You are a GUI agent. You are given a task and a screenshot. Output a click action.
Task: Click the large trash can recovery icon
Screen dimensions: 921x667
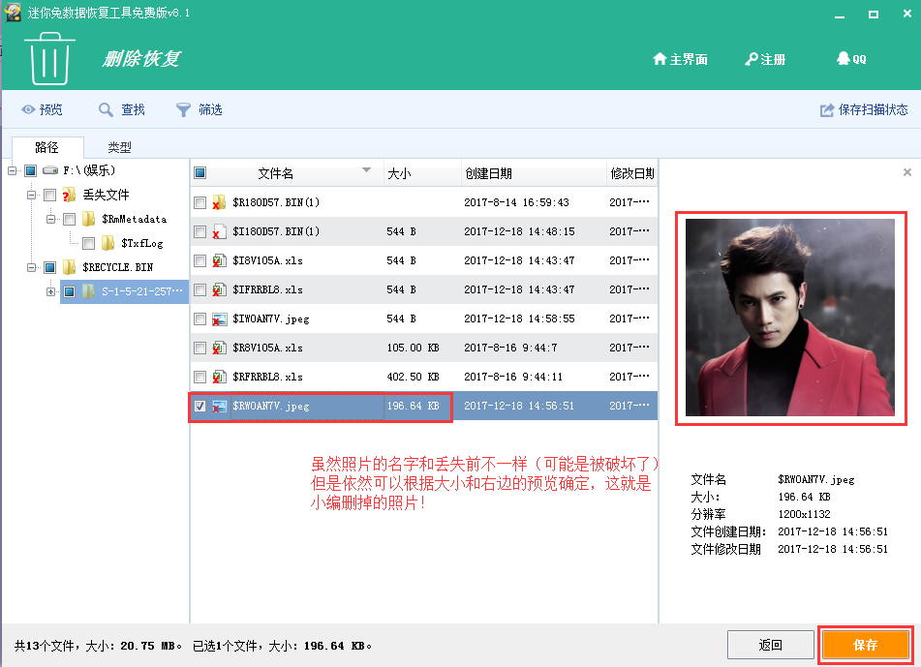[49, 58]
